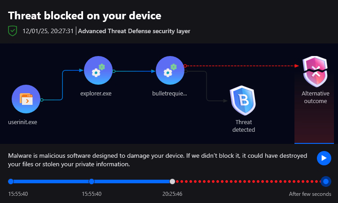Click the Threat blocked on your device heading
Image resolution: width=338 pixels, height=203 pixels.
tap(84, 16)
